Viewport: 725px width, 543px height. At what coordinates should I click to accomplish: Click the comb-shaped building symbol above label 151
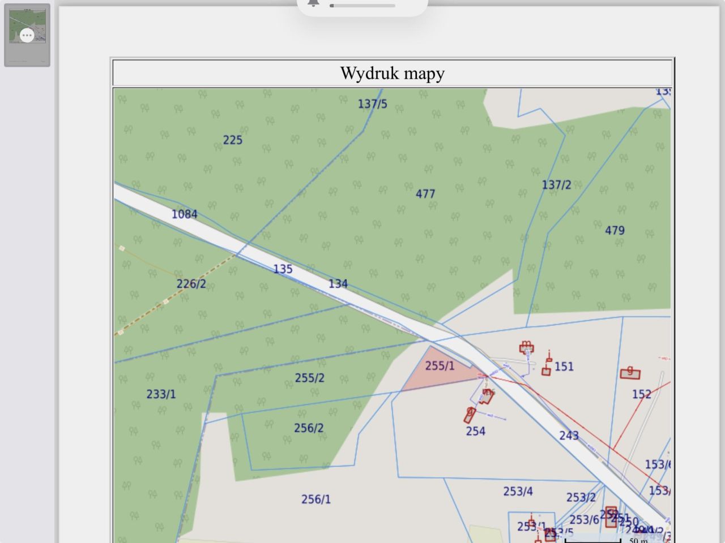click(526, 347)
